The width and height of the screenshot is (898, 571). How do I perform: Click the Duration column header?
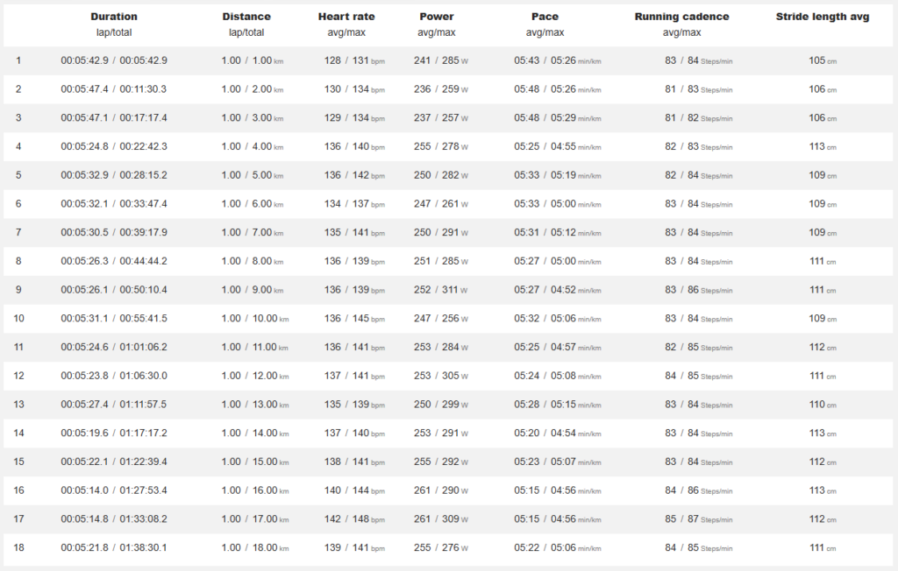[x=114, y=17]
